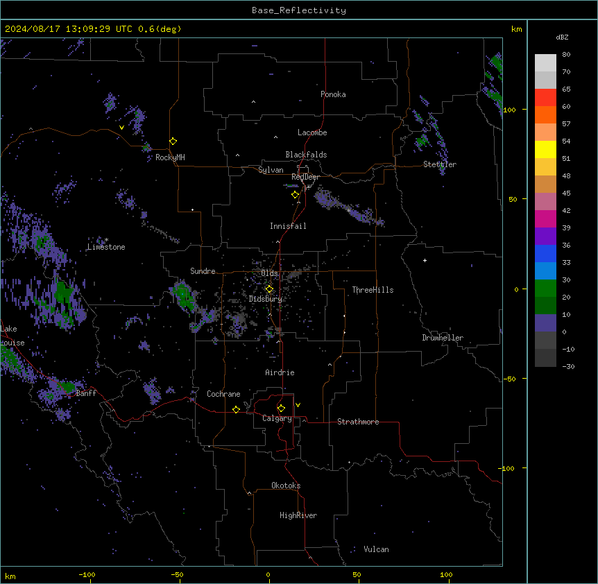Viewport: 598px width, 584px height.
Task: Click the Olds town label
Action: [x=269, y=273]
